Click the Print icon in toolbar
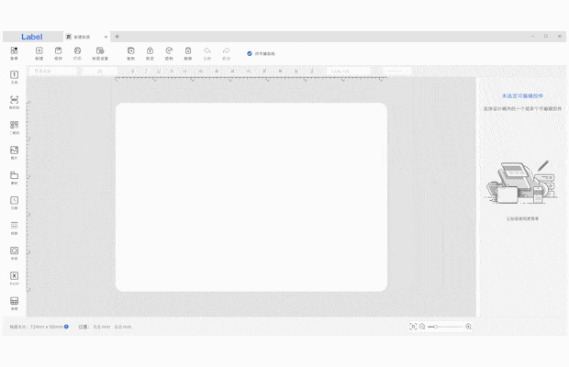 click(x=77, y=52)
